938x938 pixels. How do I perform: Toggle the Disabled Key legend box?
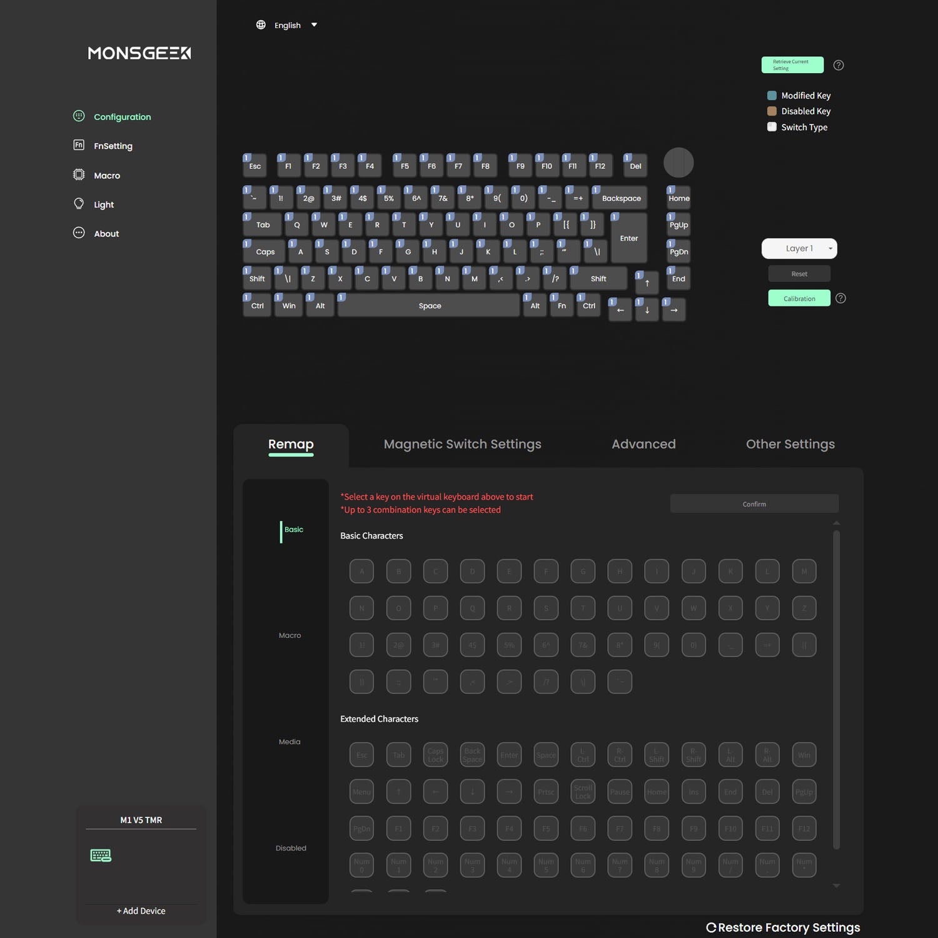(x=772, y=111)
